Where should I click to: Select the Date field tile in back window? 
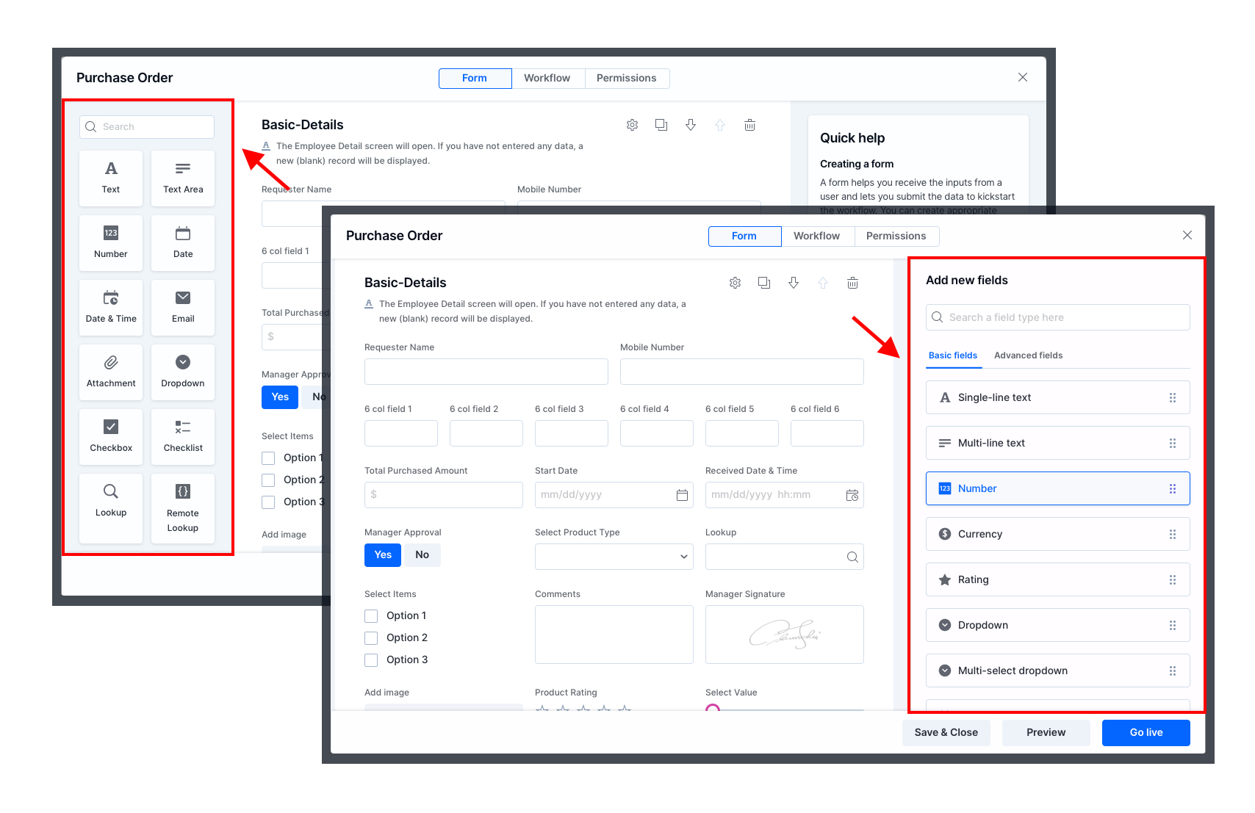[x=183, y=243]
